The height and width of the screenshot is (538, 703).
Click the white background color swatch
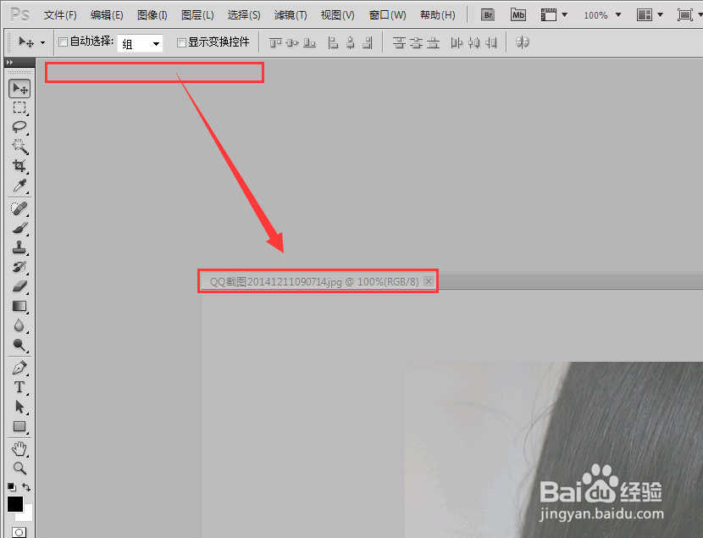click(27, 516)
